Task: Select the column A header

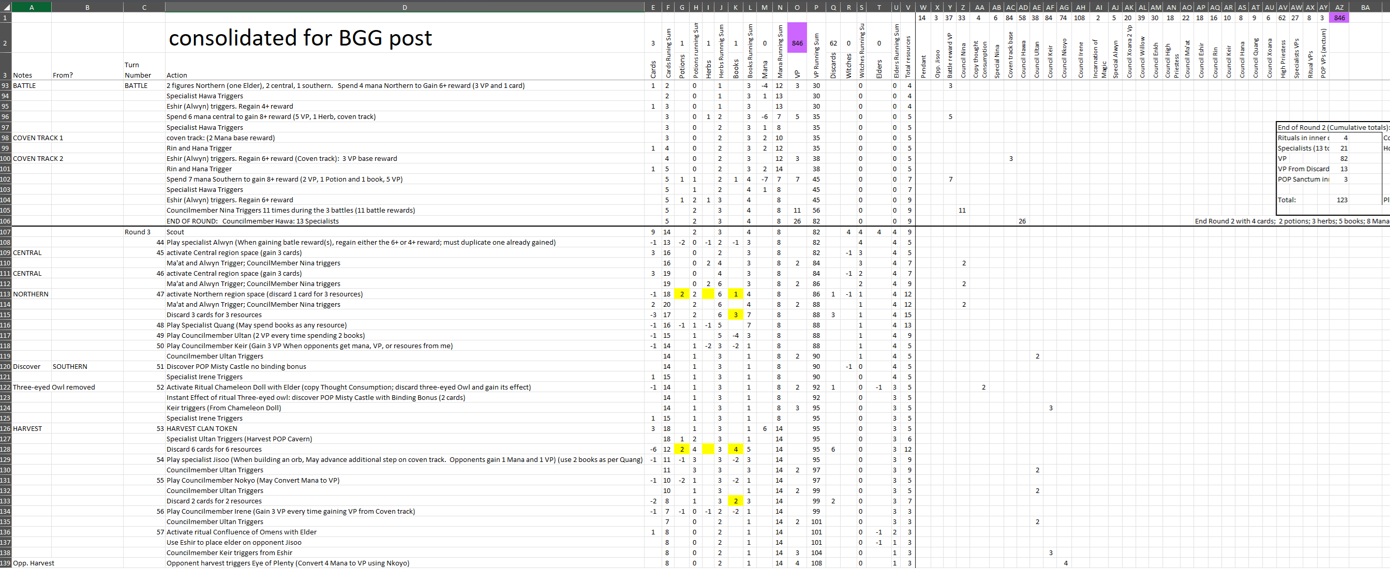Action: pyautogui.click(x=32, y=7)
